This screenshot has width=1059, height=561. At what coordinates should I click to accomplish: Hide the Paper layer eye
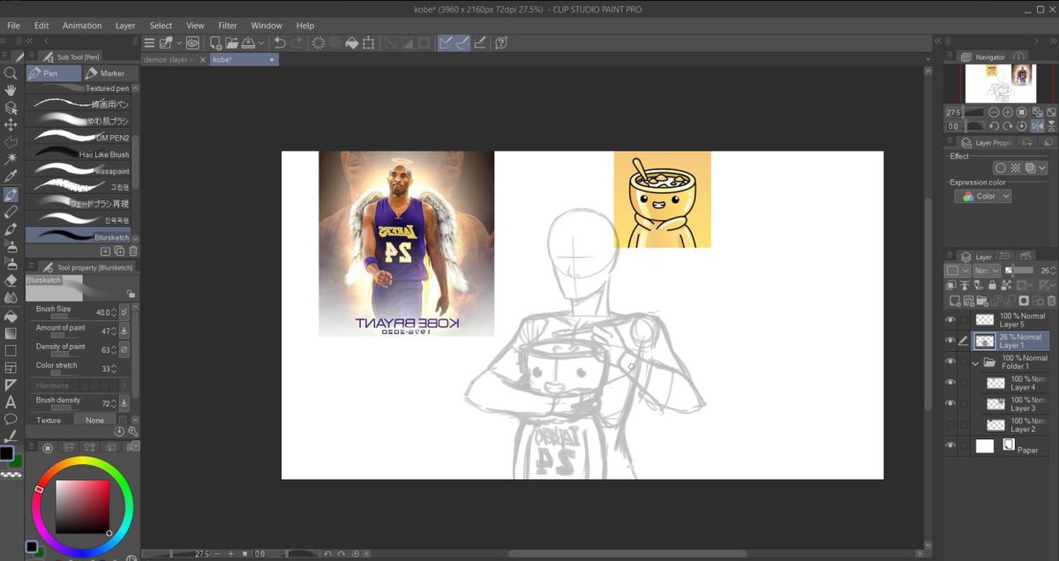coord(950,445)
